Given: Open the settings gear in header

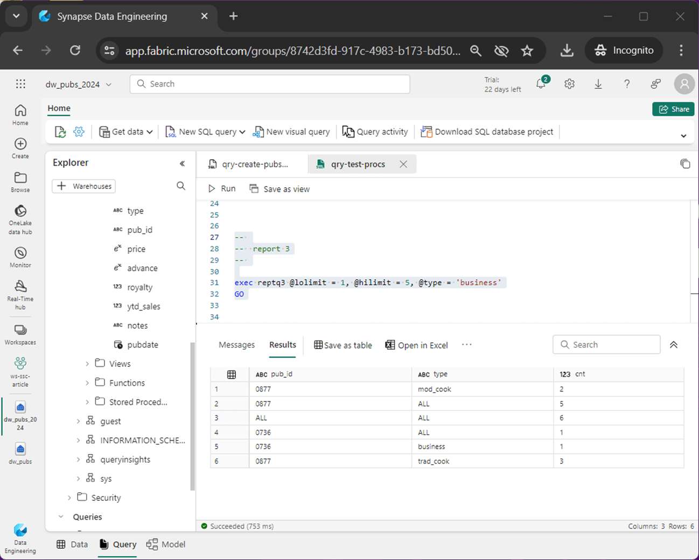Looking at the screenshot, I should (x=569, y=84).
